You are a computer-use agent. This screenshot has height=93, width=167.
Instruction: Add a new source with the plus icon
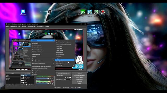(x=22, y=85)
